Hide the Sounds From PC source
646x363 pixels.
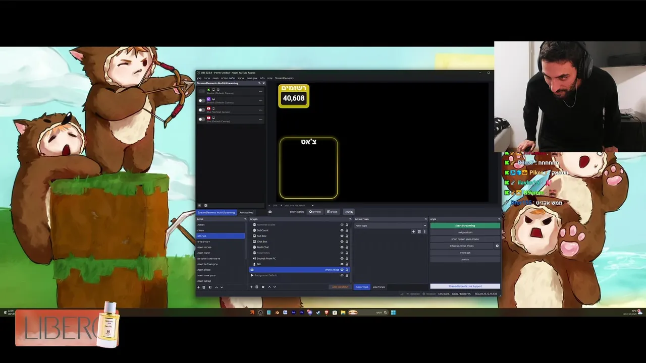coord(342,259)
